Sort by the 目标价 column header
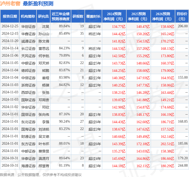Image resolution: width=189 pixels, height=177 pixels. pos(182,16)
